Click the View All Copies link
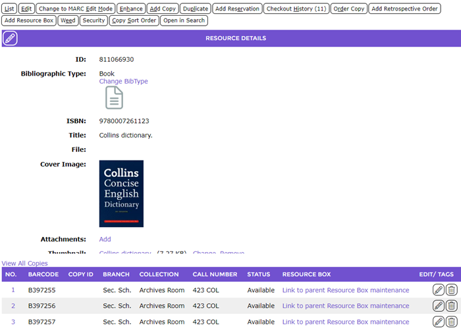Viewport: 461px width, 329px height. click(25, 263)
